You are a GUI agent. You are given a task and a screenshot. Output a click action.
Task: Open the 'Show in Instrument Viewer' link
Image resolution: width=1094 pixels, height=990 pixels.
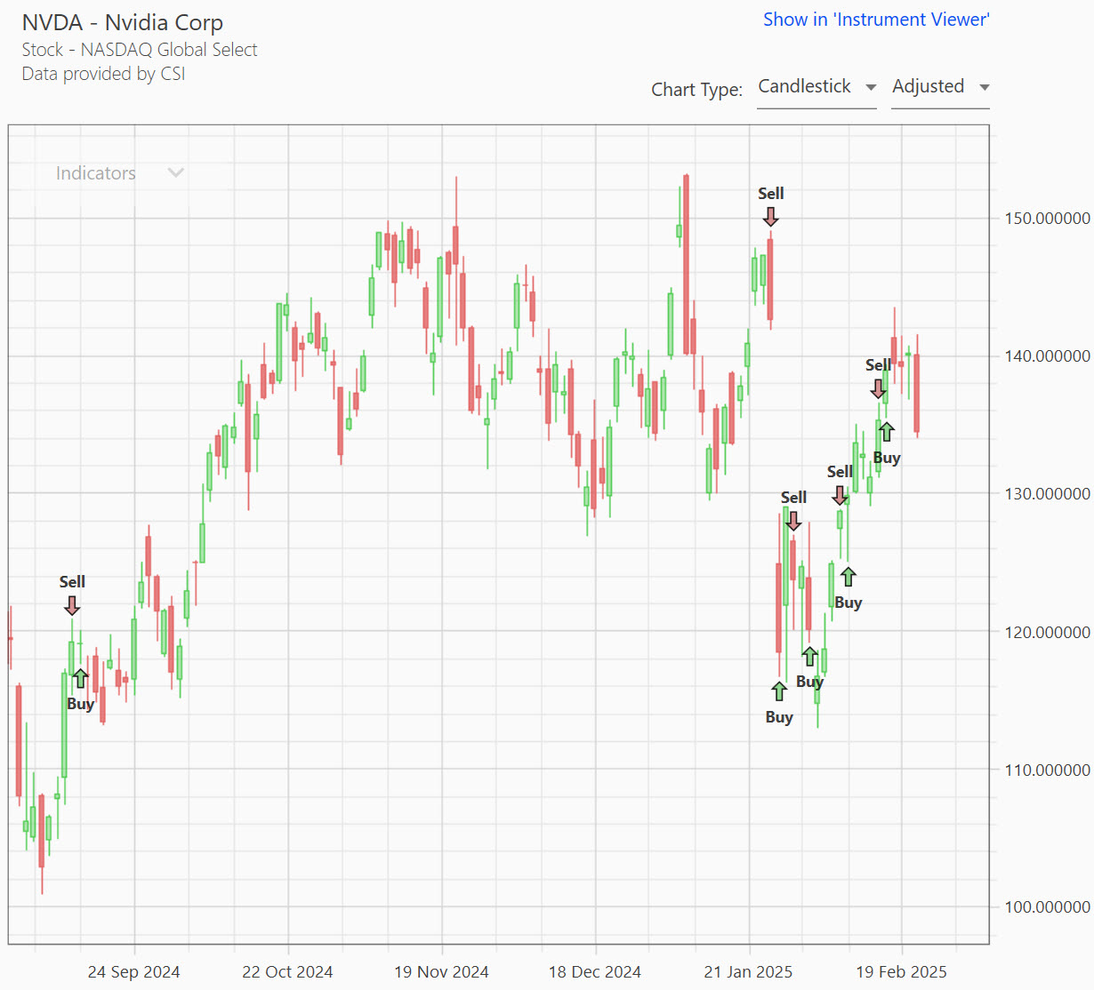pyautogui.click(x=876, y=20)
